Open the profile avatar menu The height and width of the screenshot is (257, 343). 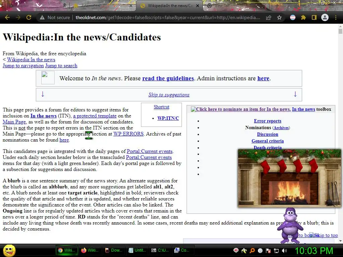325,17
